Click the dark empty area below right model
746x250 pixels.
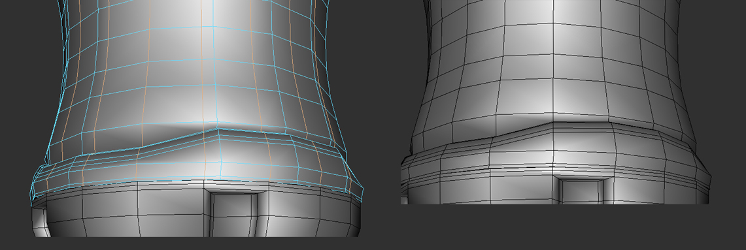pos(554,227)
